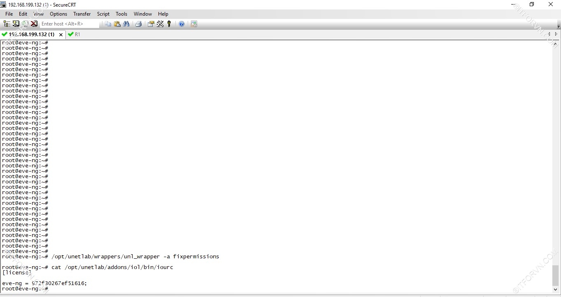Screen dimensions: 561x297
Task: Click the Disconnect session icon
Action: point(34,24)
